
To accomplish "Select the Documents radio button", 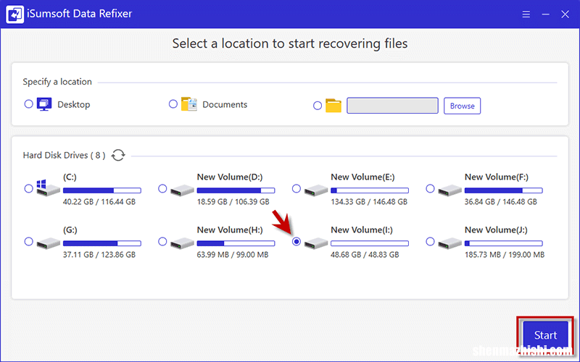I will (x=173, y=104).
